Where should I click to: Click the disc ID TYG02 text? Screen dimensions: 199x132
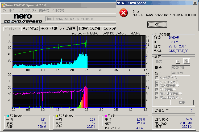coord(173,42)
